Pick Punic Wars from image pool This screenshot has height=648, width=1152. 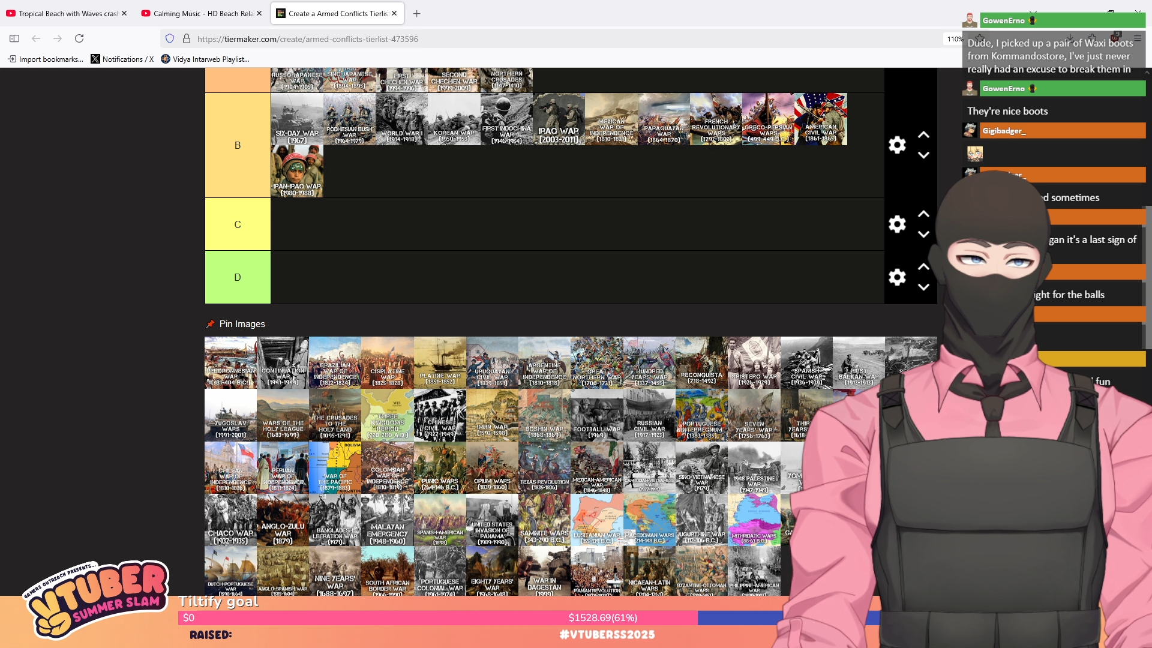440,467
